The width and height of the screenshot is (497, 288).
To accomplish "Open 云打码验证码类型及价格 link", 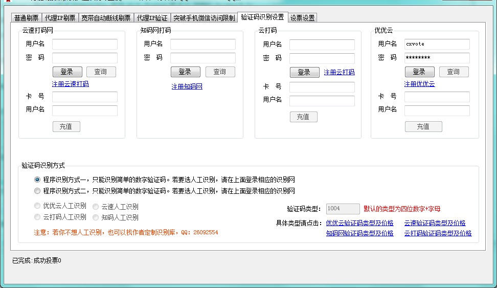I will tap(438, 233).
